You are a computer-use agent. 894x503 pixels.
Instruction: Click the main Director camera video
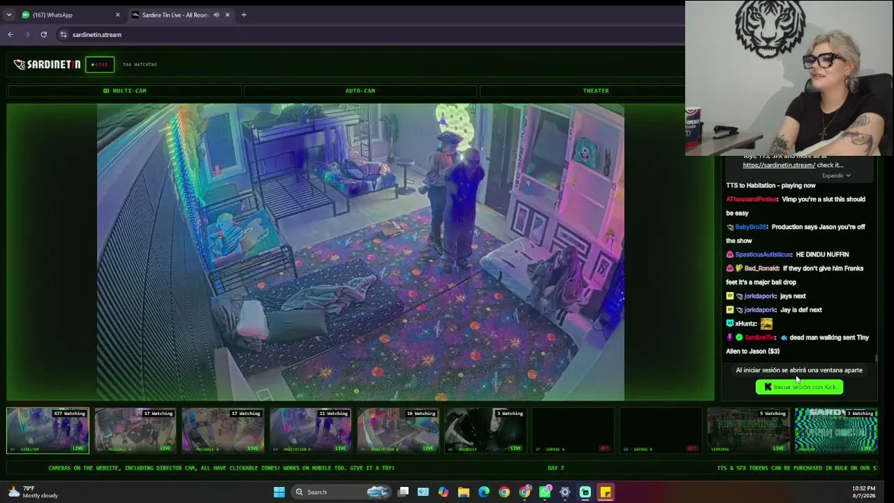360,252
